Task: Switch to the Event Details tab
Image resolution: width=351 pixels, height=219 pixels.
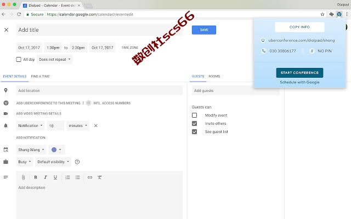Action: [15, 76]
